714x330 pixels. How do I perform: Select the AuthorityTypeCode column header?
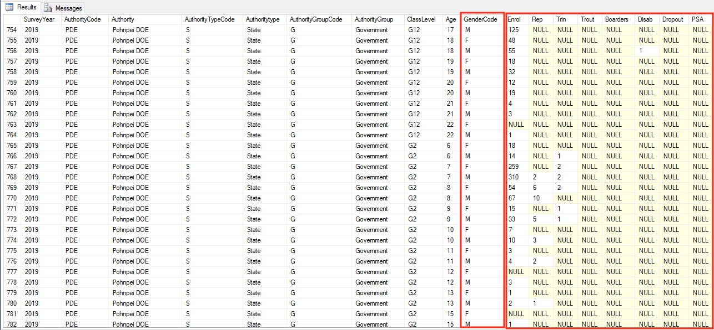[x=210, y=19]
